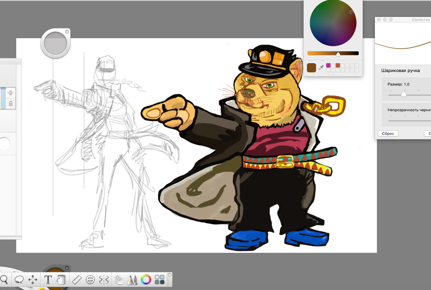Click the gray brush puck
The image size is (431, 290).
(x=56, y=43)
